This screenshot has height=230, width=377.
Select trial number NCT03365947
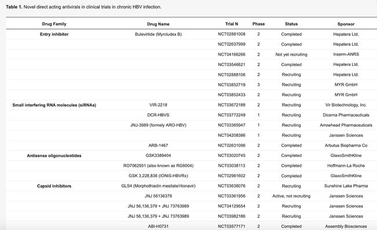[231, 125]
